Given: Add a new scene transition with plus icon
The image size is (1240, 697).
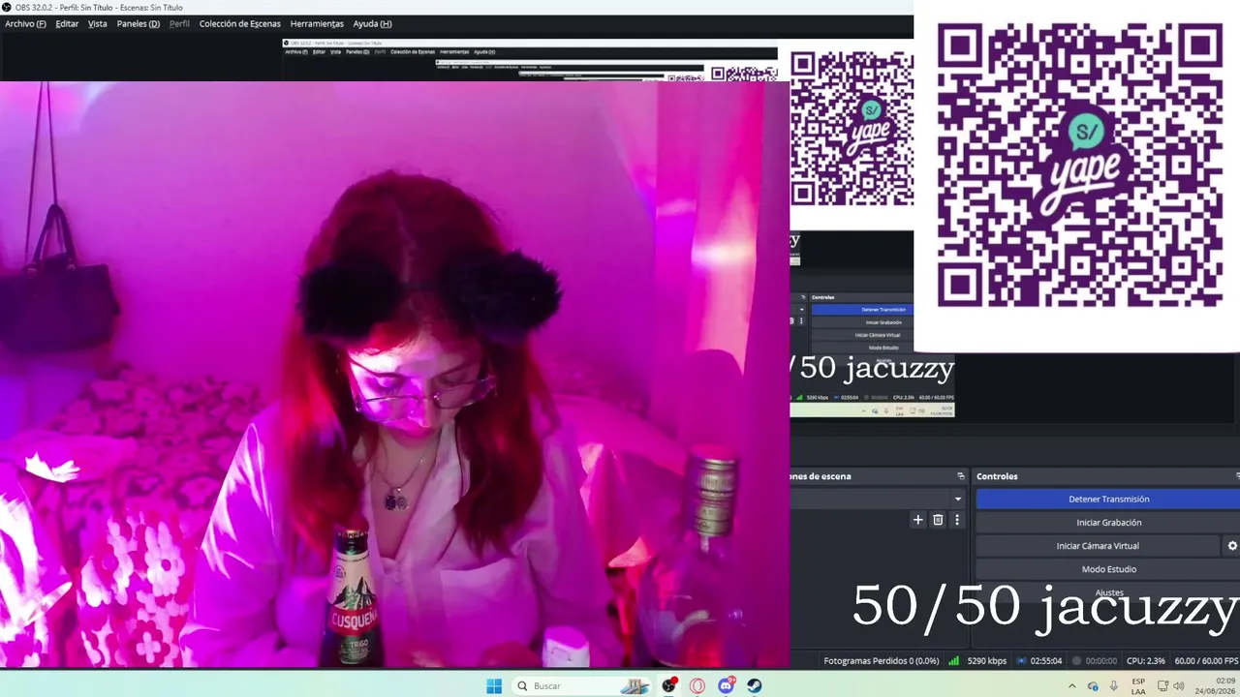Looking at the screenshot, I should tap(917, 520).
